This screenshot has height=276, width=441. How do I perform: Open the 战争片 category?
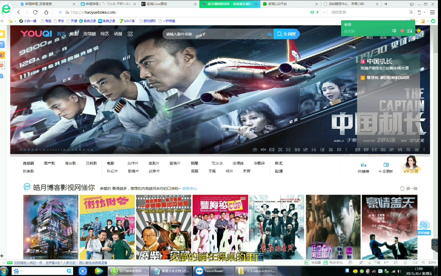154,171
